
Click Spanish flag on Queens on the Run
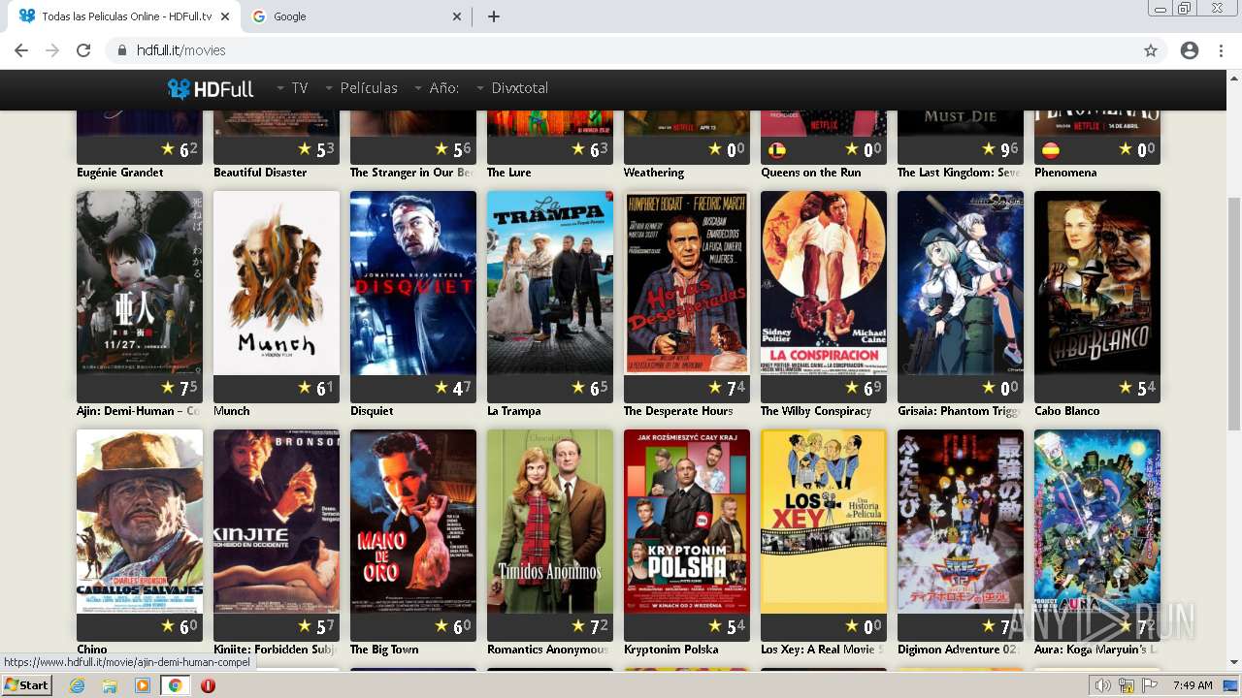[777, 150]
